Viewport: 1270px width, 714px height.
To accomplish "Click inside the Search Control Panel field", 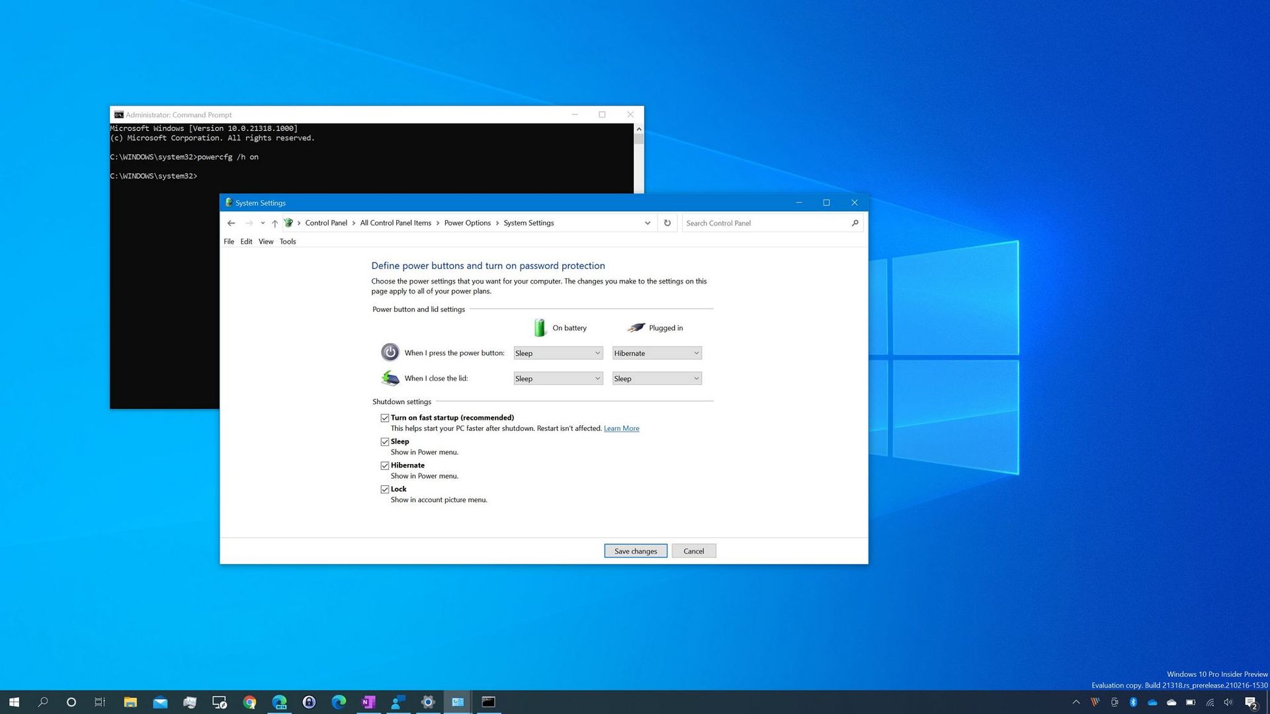I will pyautogui.click(x=761, y=223).
